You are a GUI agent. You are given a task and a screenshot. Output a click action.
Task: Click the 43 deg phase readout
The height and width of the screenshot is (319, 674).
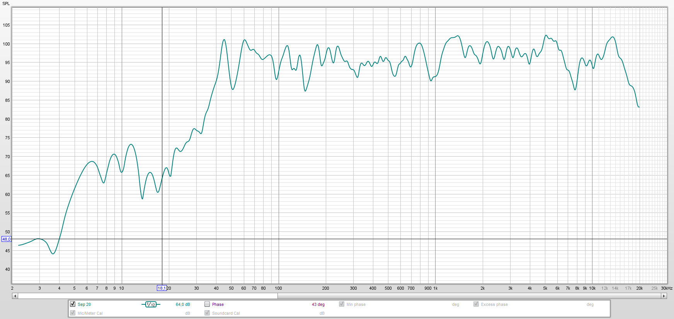pyautogui.click(x=318, y=304)
